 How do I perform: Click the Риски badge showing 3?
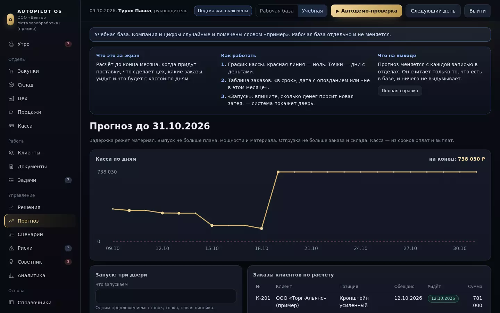point(68,248)
